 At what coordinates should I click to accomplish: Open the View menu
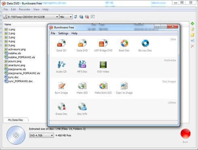pos(36,9)
